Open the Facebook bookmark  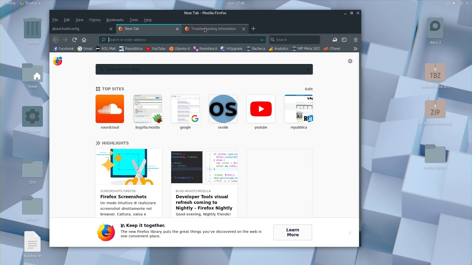tap(63, 49)
